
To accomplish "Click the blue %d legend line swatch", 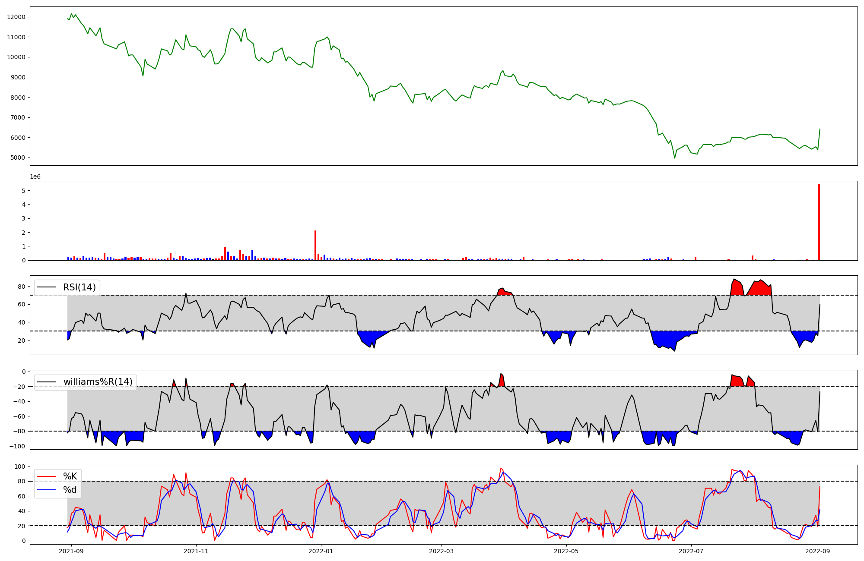I will tap(47, 490).
